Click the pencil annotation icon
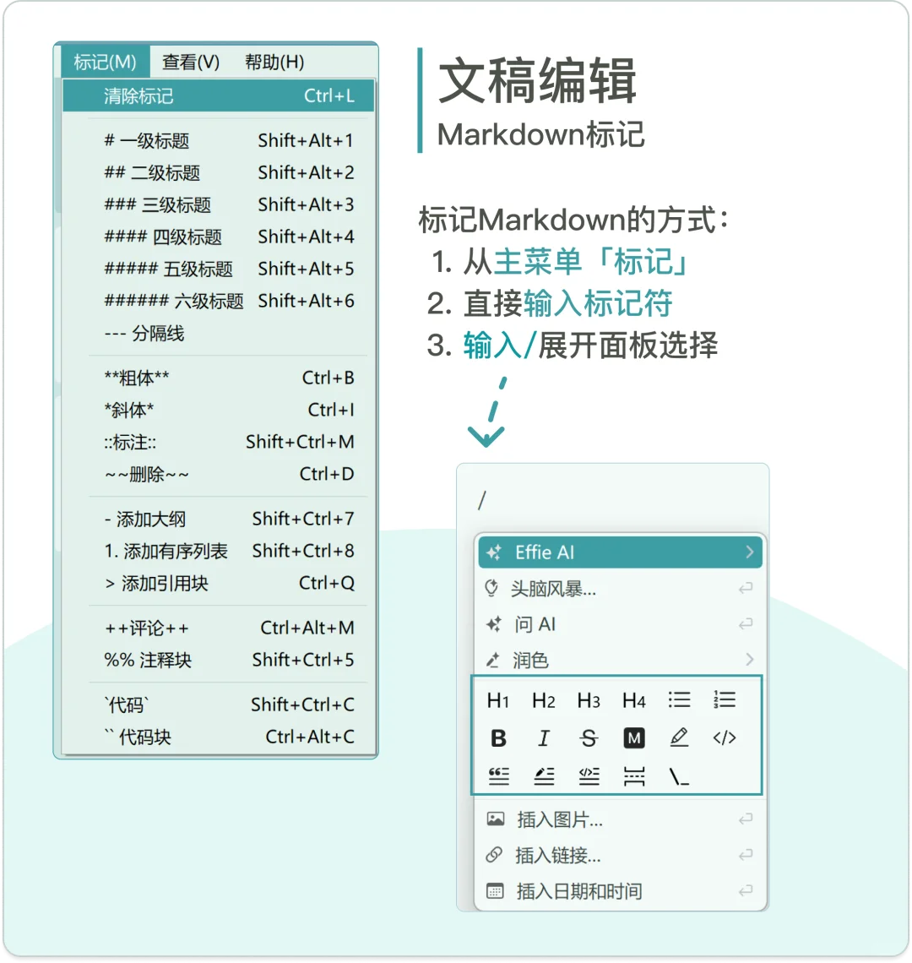The image size is (912, 963). (x=680, y=737)
